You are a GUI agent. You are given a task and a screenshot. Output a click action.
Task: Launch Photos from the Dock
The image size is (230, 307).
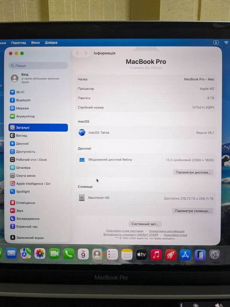click(40, 254)
